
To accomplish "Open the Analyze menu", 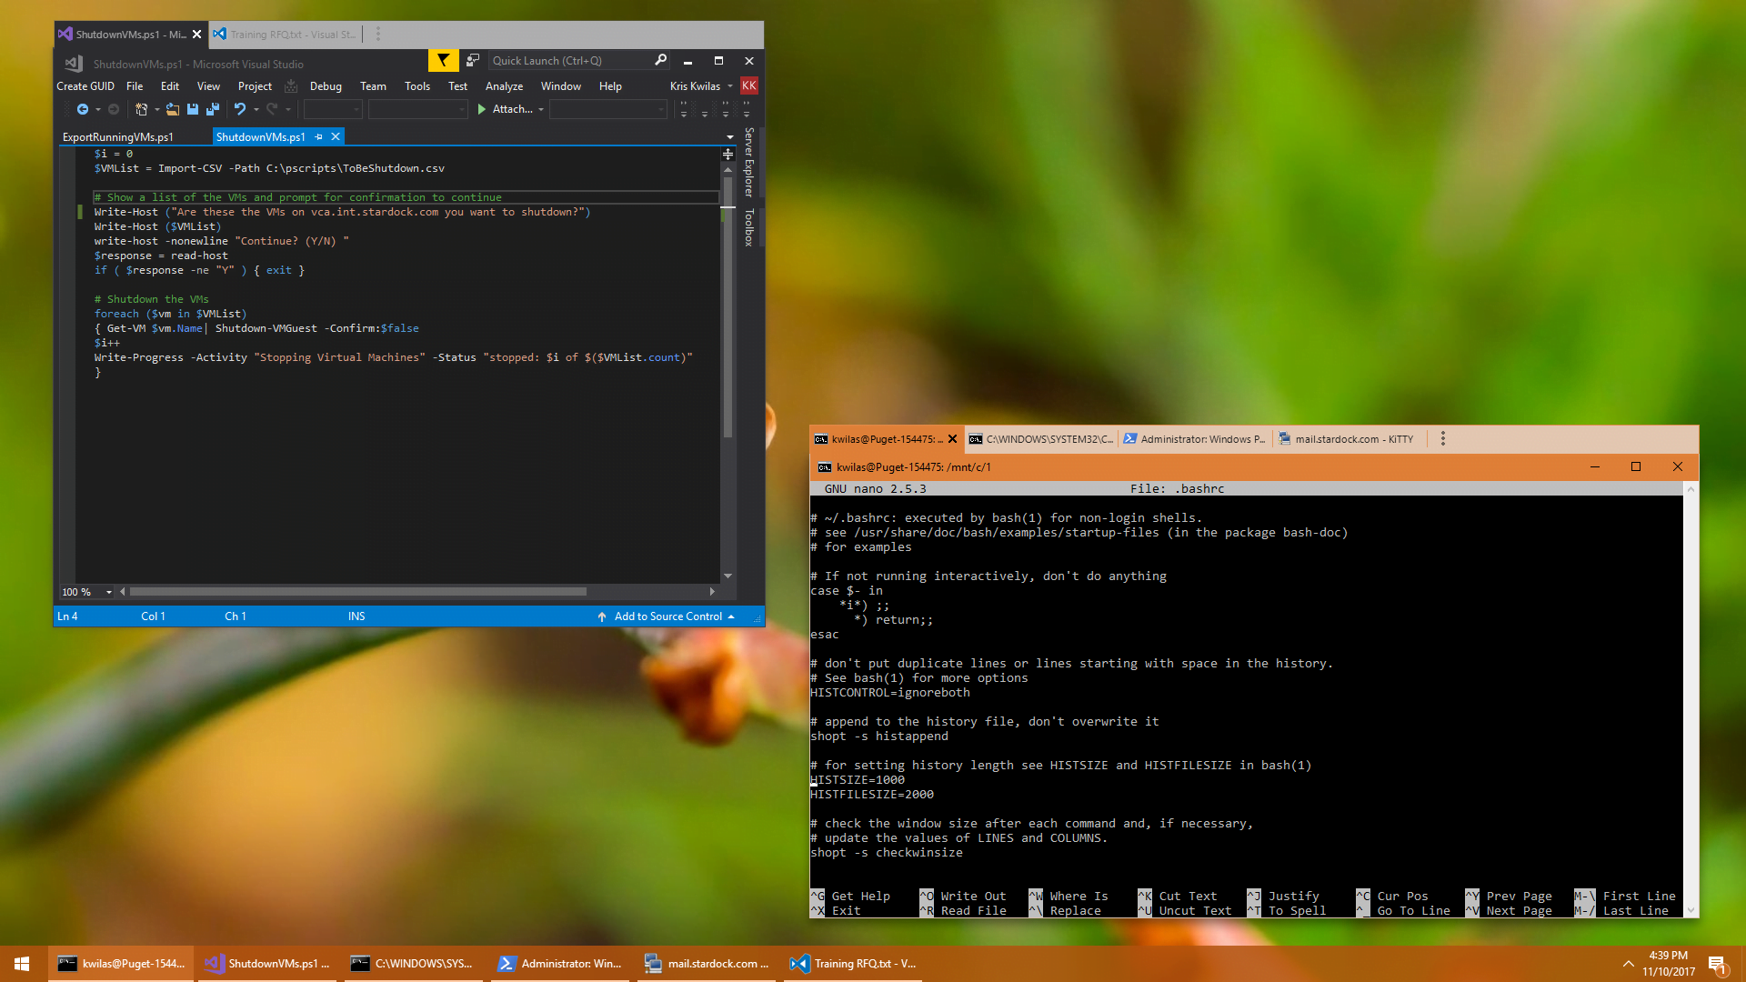I will 504,86.
